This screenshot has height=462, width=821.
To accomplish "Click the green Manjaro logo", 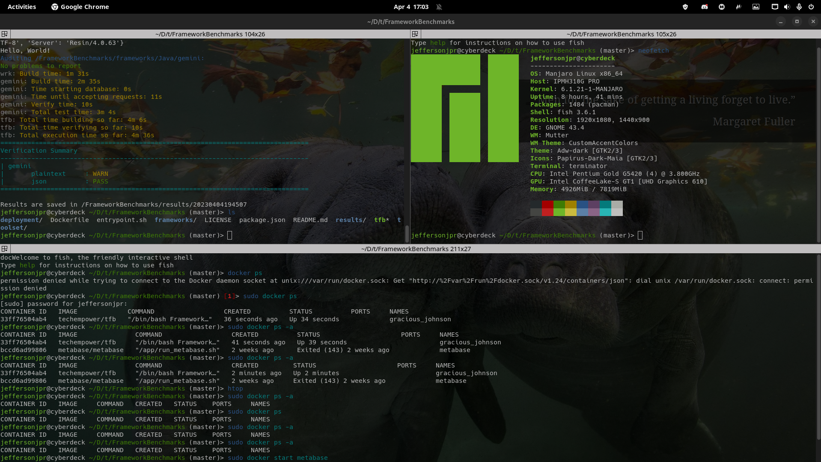I will 465,108.
